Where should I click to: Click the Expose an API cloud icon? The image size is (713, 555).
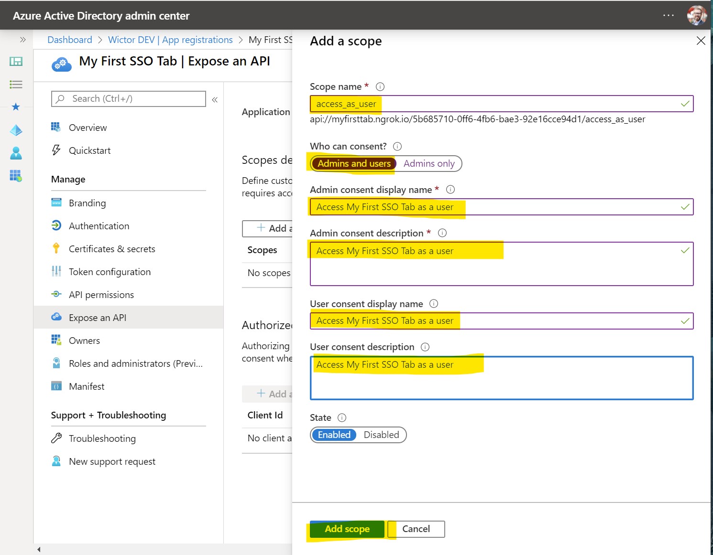pyautogui.click(x=56, y=317)
